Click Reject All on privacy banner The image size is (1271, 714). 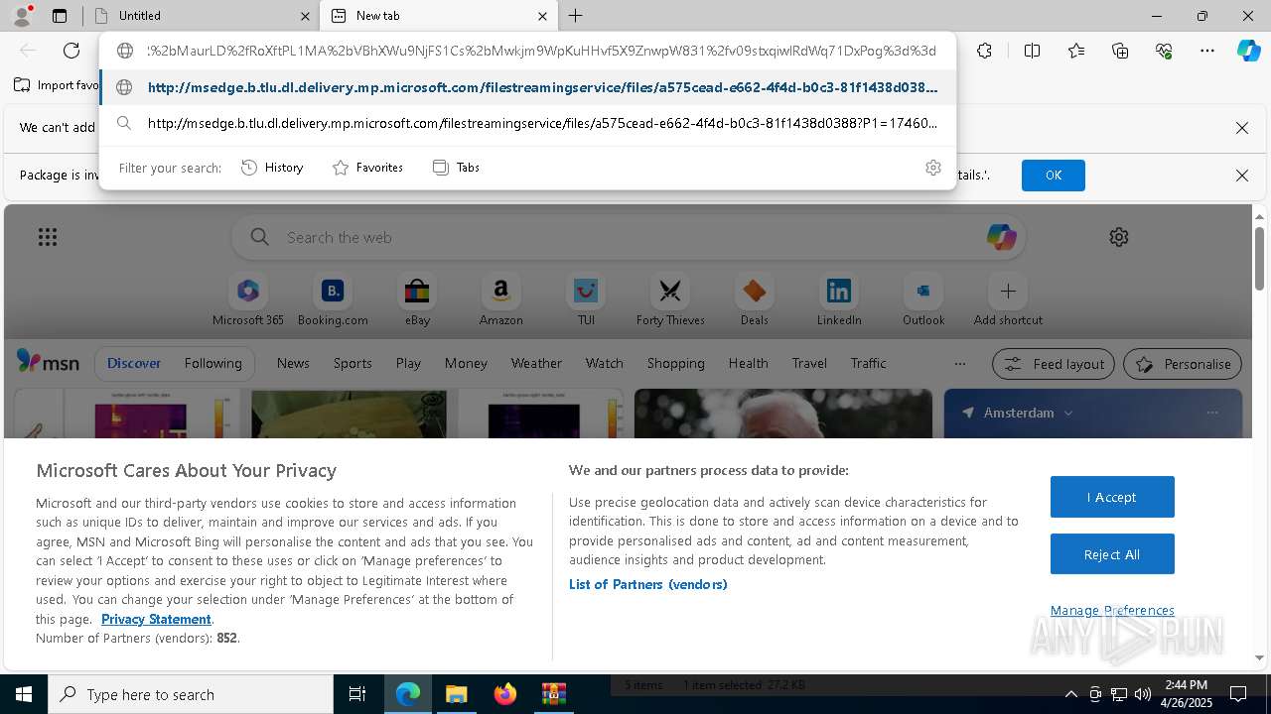tap(1112, 554)
